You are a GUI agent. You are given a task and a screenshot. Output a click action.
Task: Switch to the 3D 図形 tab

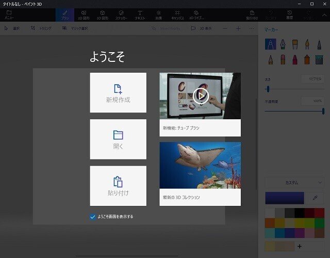coord(103,15)
